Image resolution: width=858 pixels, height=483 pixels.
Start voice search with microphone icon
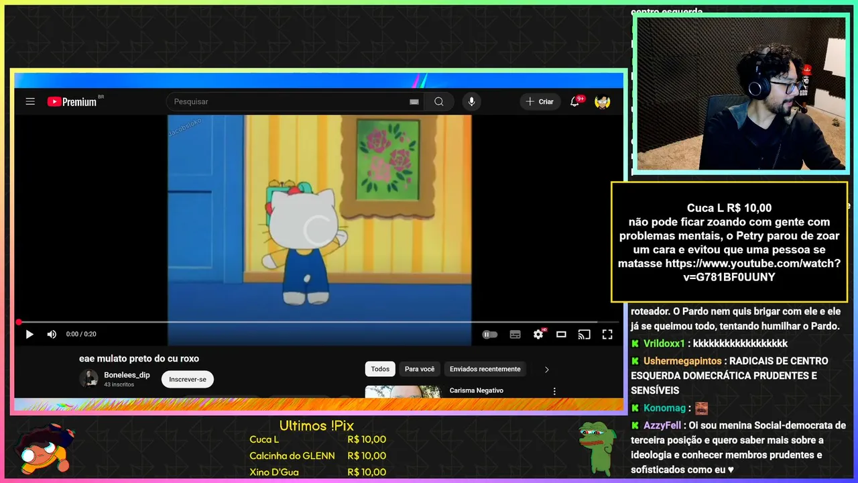471,101
